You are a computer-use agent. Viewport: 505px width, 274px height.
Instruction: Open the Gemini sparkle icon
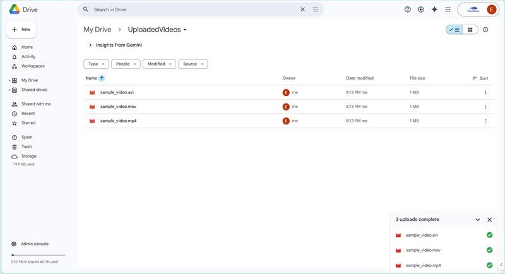point(434,9)
